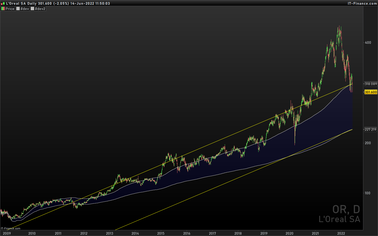
Task: Click the 2018 year label on time axis
Action: (238, 233)
